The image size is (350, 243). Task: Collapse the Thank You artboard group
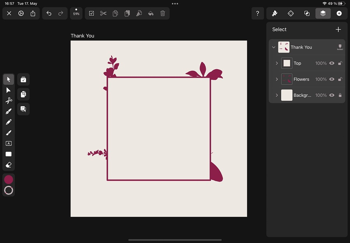tap(273, 47)
